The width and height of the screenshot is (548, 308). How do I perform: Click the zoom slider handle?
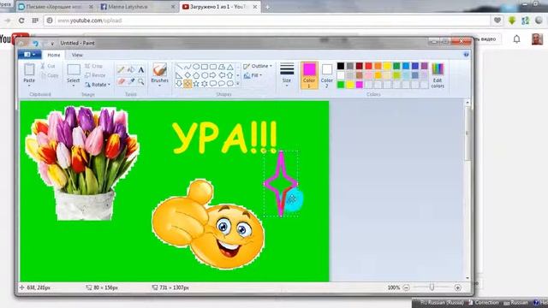432,287
